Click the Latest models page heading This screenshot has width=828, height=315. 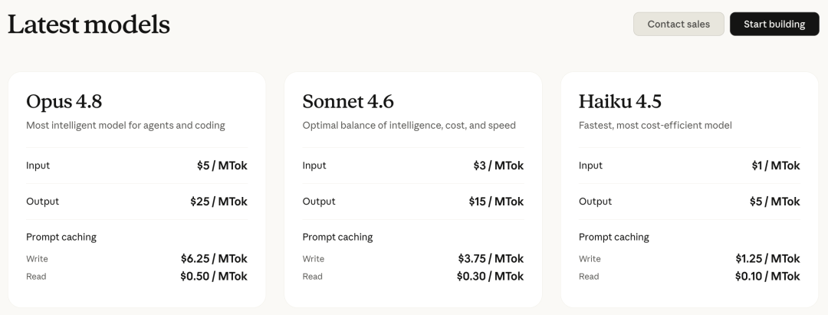(x=89, y=25)
